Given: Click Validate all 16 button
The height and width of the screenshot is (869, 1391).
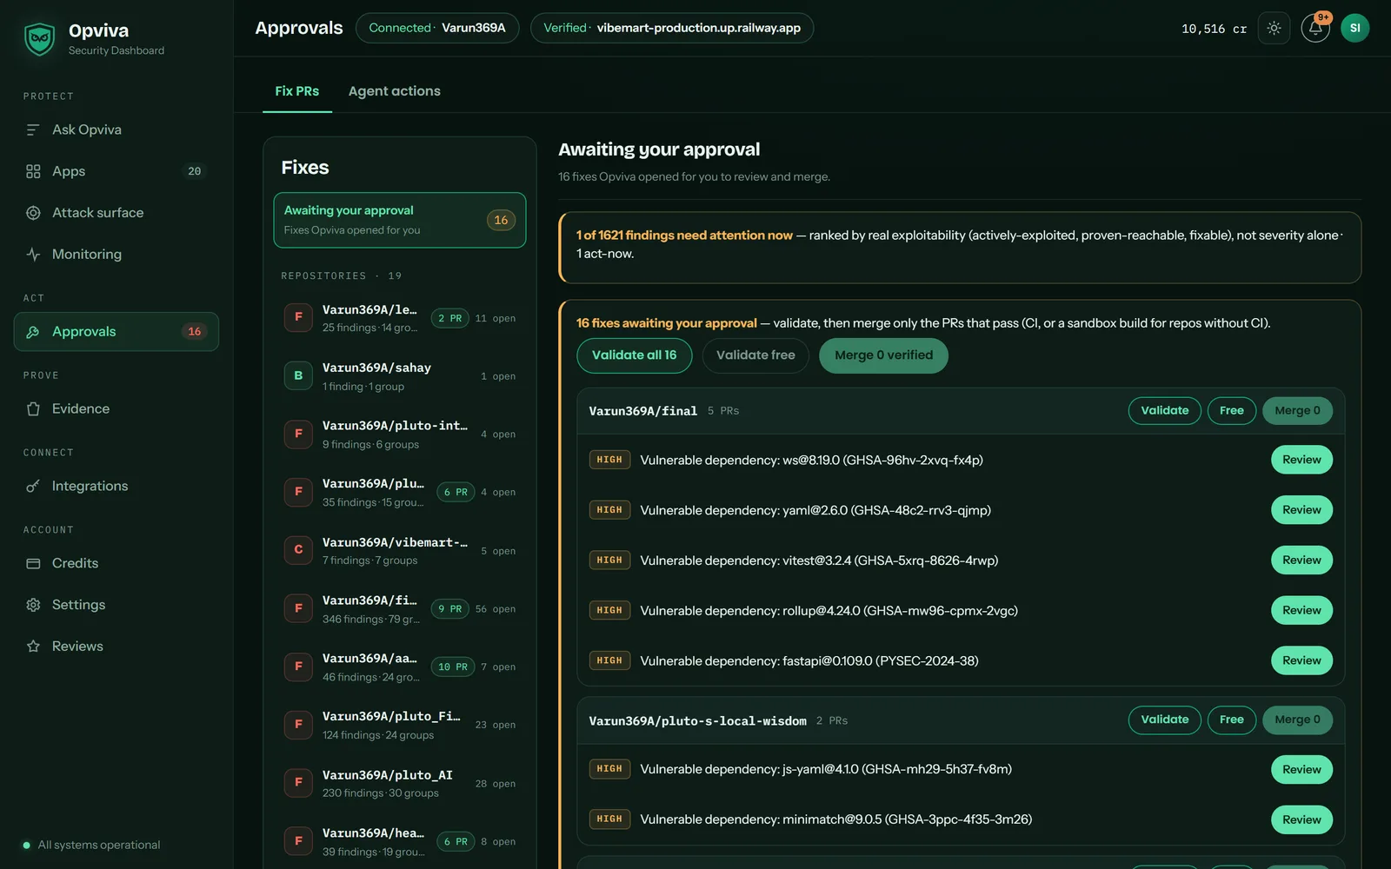Looking at the screenshot, I should point(635,355).
